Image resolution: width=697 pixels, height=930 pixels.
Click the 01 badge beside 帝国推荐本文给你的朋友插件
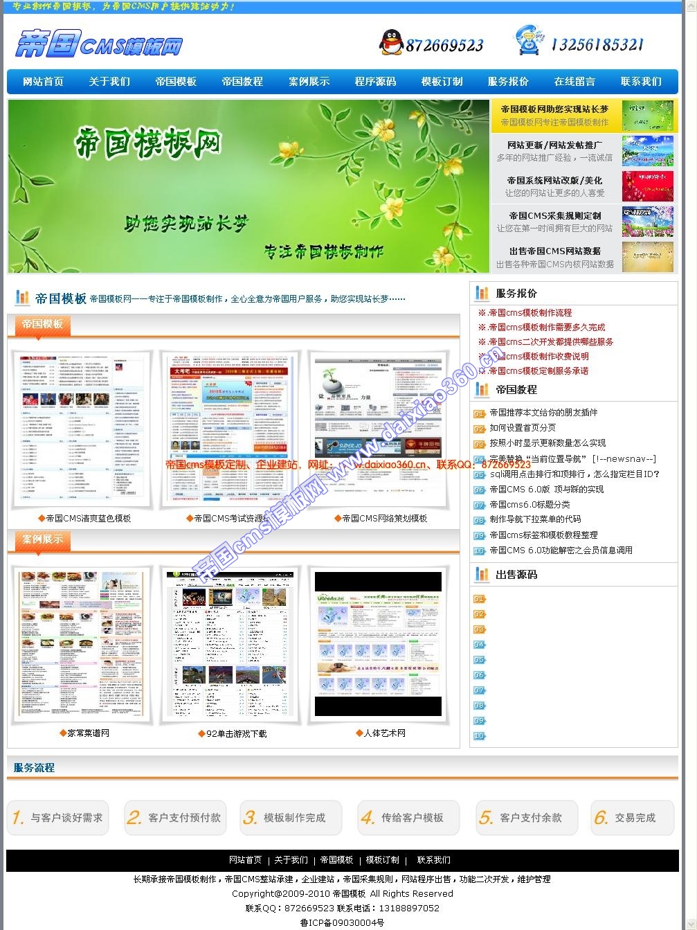click(480, 413)
